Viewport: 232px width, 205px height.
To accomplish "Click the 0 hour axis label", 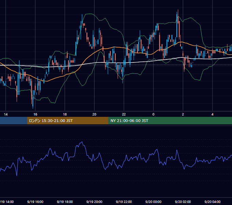I will [x=154, y=114].
